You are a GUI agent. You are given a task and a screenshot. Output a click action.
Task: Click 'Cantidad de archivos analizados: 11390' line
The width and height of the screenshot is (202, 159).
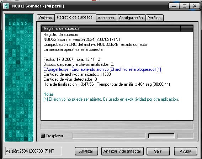pos(77,74)
